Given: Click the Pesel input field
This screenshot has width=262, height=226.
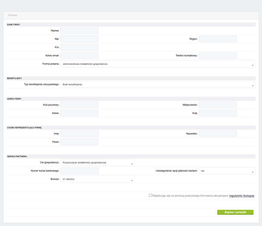Looking at the screenshot, I should [79, 142].
